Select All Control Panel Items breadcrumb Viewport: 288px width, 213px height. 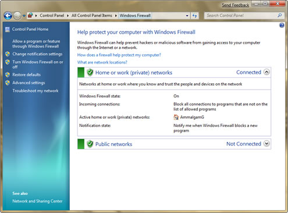(92, 16)
